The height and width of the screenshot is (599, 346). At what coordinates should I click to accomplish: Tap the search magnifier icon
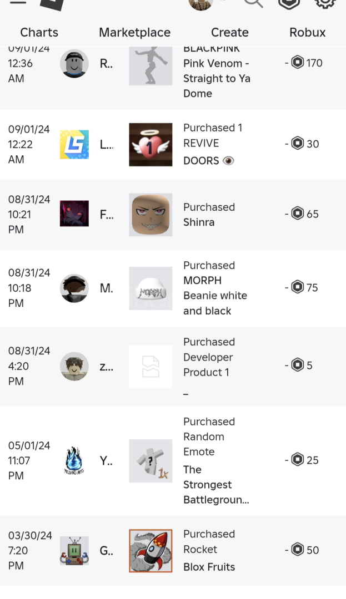(x=253, y=3)
